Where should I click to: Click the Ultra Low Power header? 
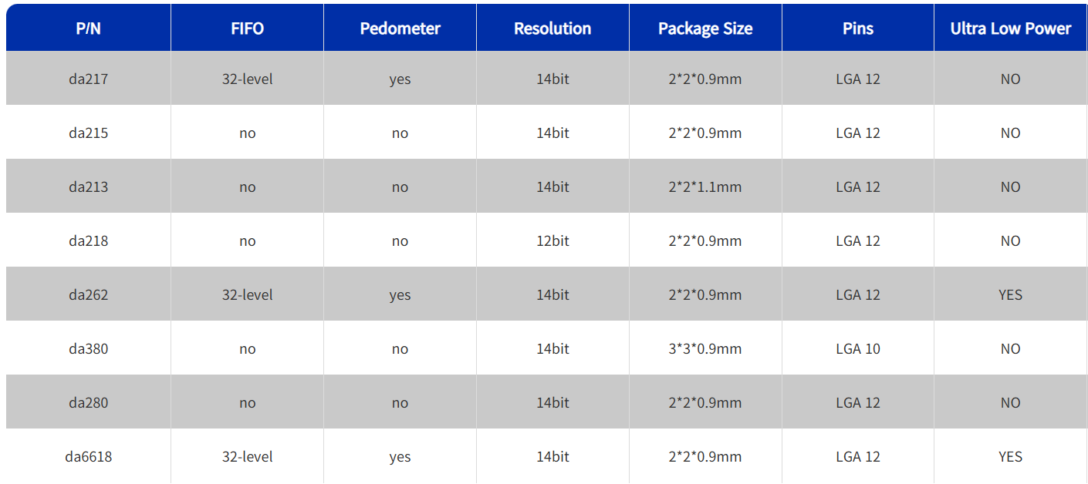1010,29
